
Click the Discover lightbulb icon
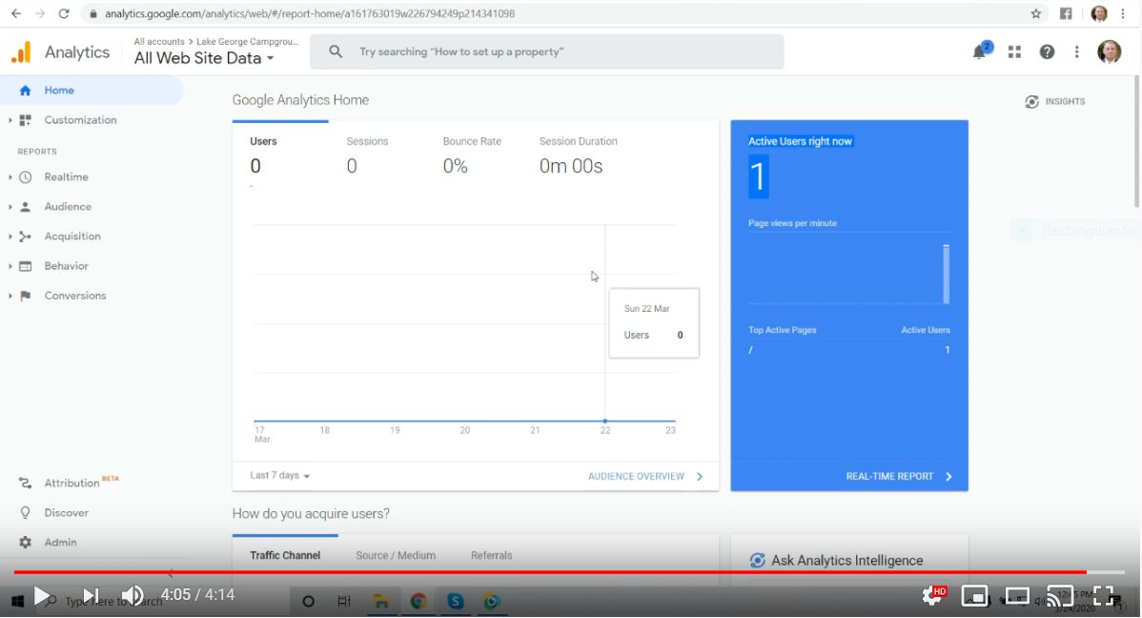click(26, 513)
